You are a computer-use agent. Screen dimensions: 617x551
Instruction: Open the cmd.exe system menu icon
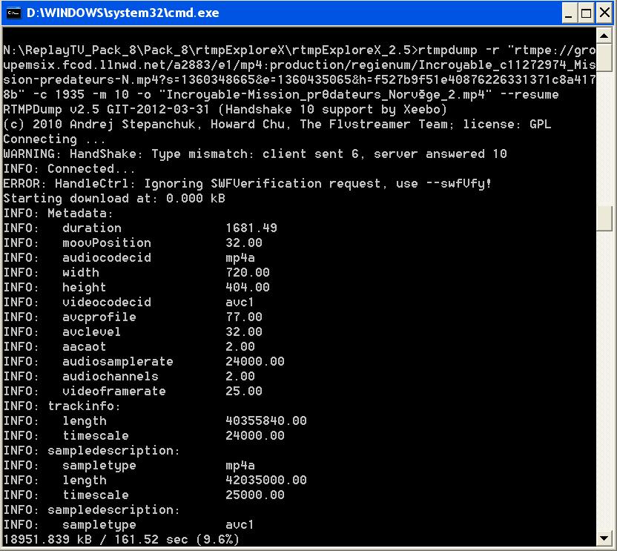point(14,13)
